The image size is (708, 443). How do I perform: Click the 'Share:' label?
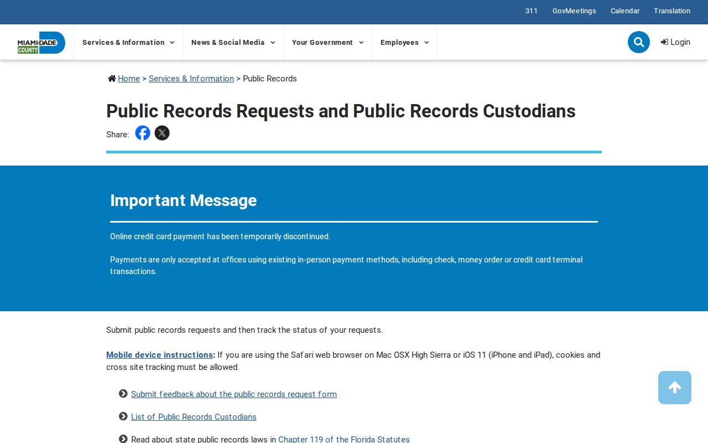117,134
